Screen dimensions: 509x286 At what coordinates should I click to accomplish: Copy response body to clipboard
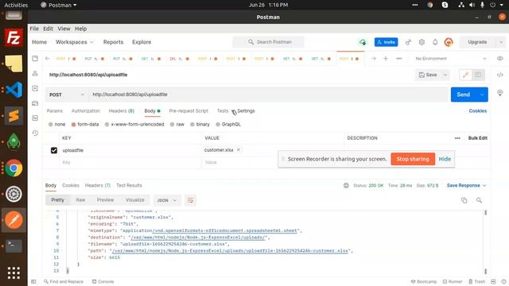point(464,200)
